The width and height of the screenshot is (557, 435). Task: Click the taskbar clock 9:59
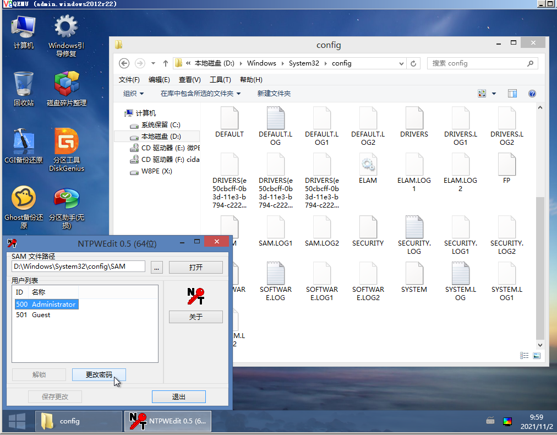tap(537, 417)
